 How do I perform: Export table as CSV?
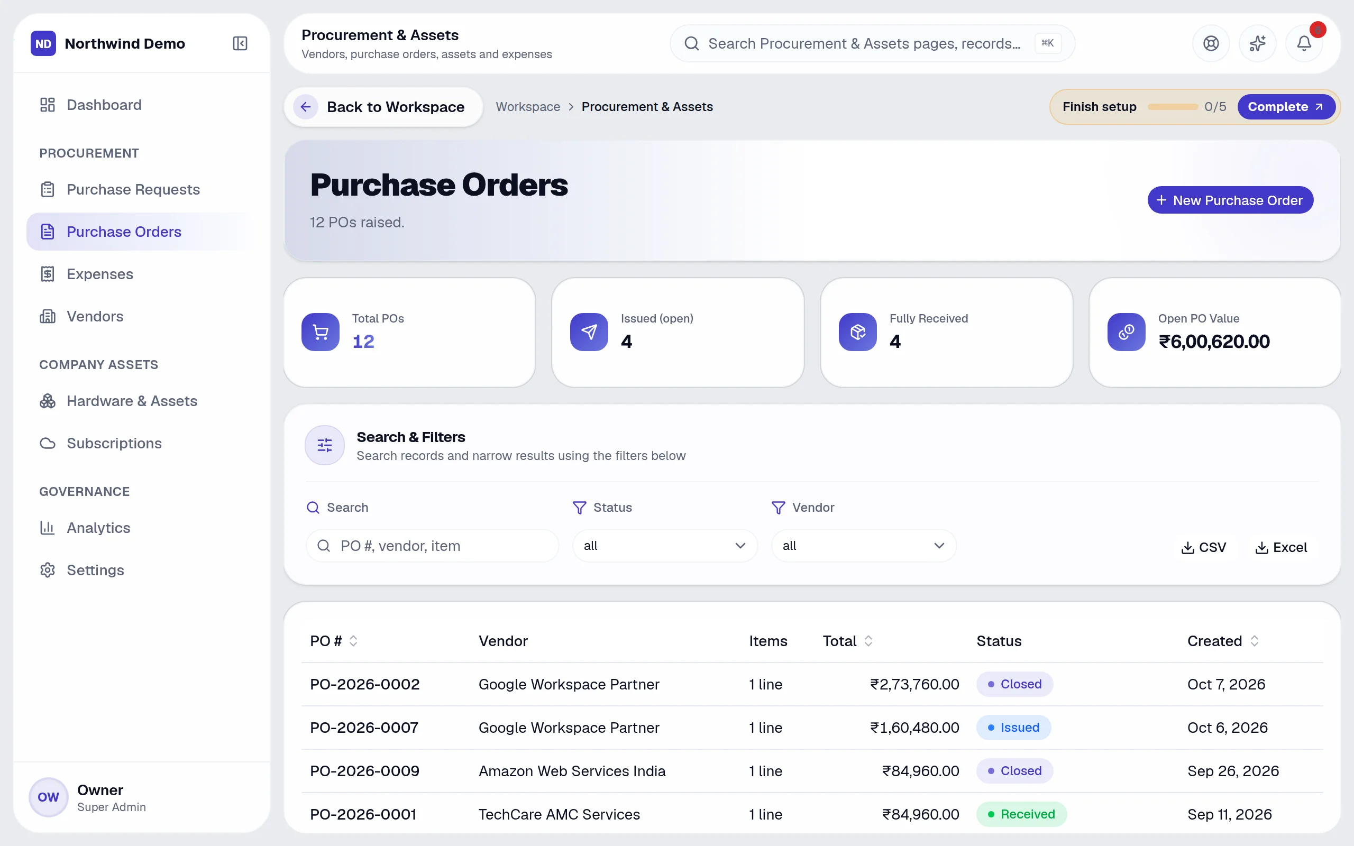1203,547
